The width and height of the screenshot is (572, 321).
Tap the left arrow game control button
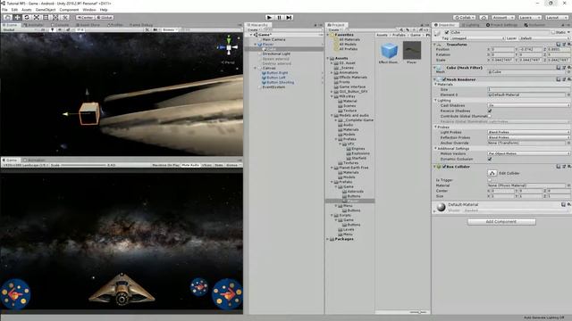click(15, 293)
